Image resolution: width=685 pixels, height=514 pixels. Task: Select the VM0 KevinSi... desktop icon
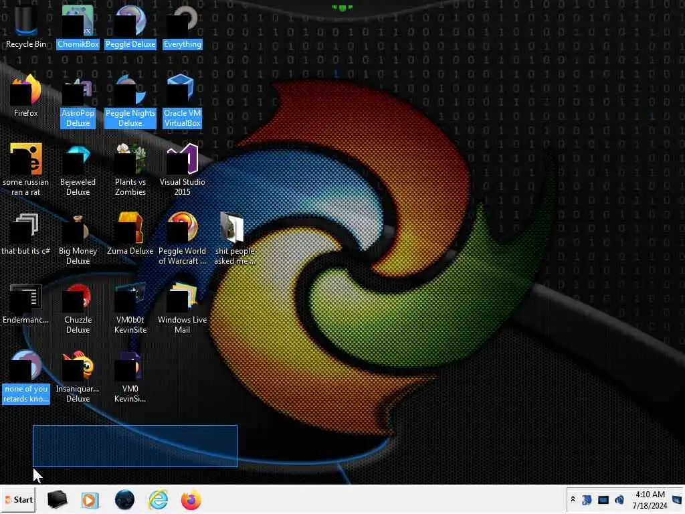(x=130, y=377)
